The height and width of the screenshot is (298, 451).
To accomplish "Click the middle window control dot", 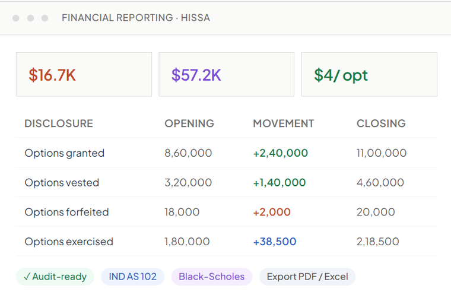I will (30, 18).
